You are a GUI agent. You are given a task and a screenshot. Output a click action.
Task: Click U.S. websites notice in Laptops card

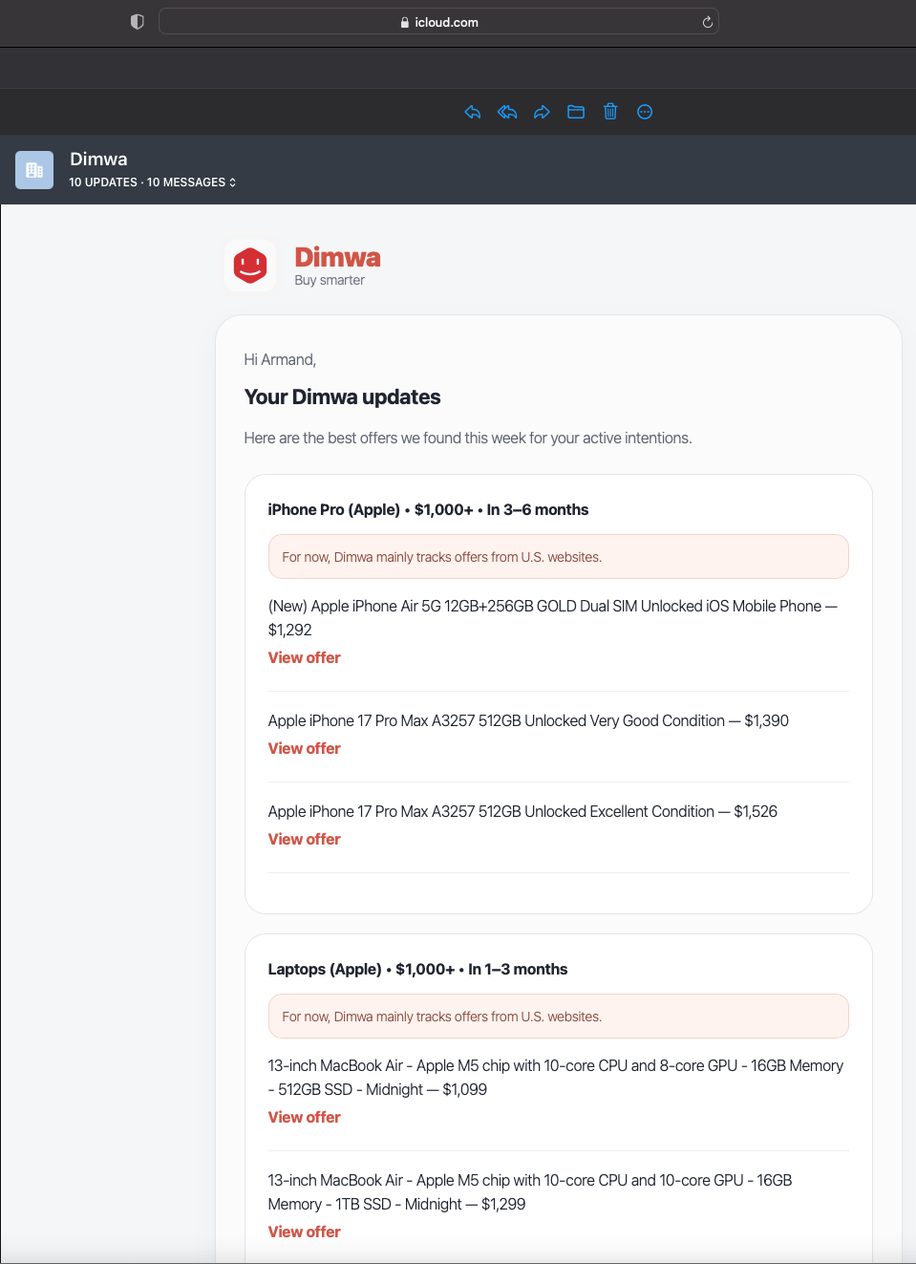(559, 1017)
